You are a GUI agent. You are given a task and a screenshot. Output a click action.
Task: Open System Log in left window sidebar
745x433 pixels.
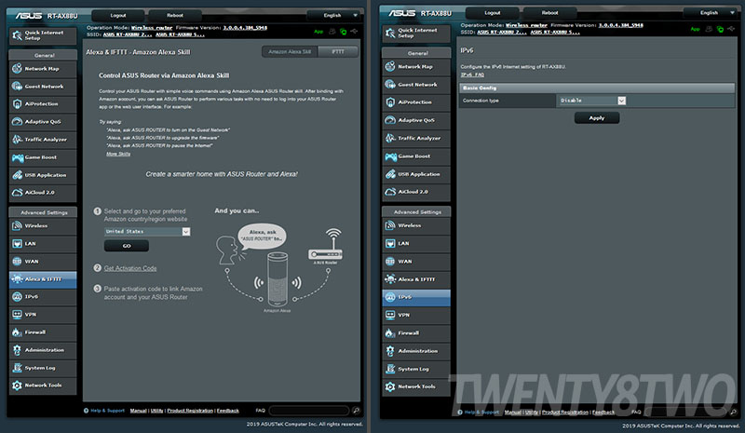43,368
